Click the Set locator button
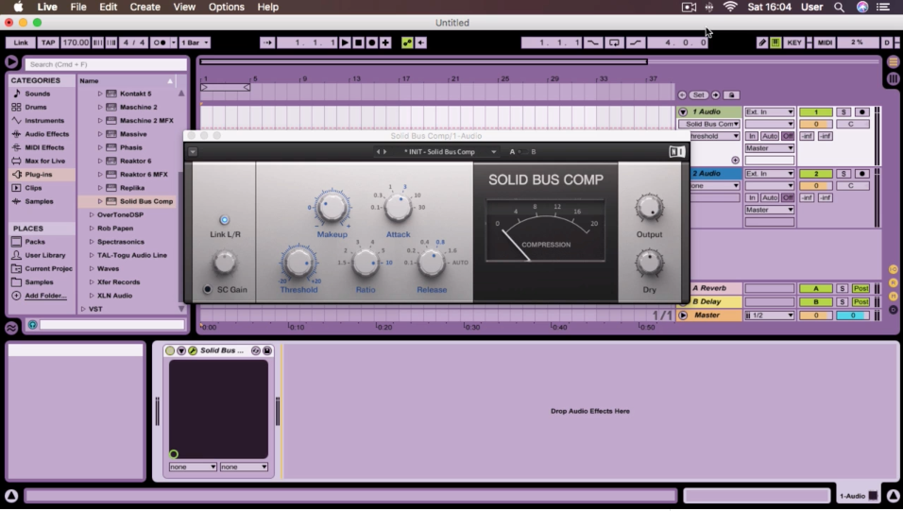This screenshot has height=511, width=903. [x=698, y=95]
